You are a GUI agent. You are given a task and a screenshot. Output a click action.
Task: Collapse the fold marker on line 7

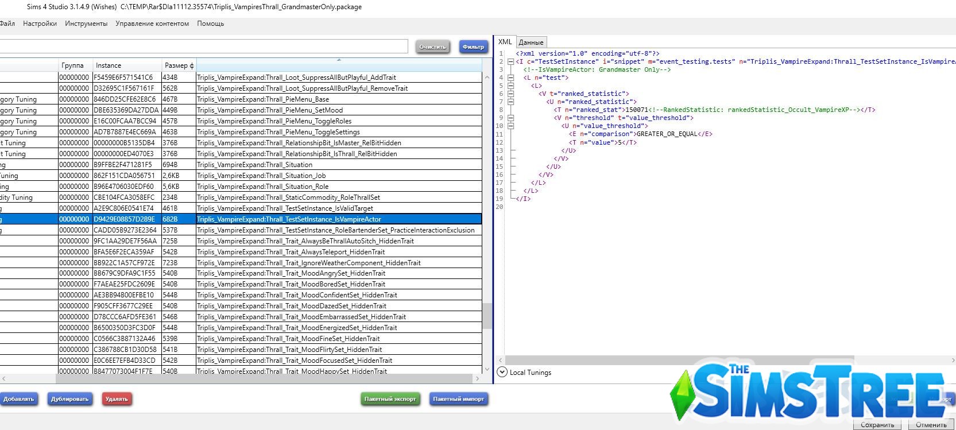pos(510,102)
